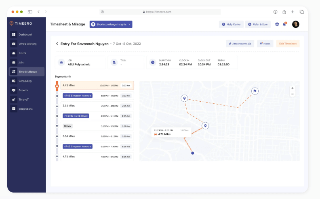
Task: Open the Help Center link
Action: [x=231, y=24]
